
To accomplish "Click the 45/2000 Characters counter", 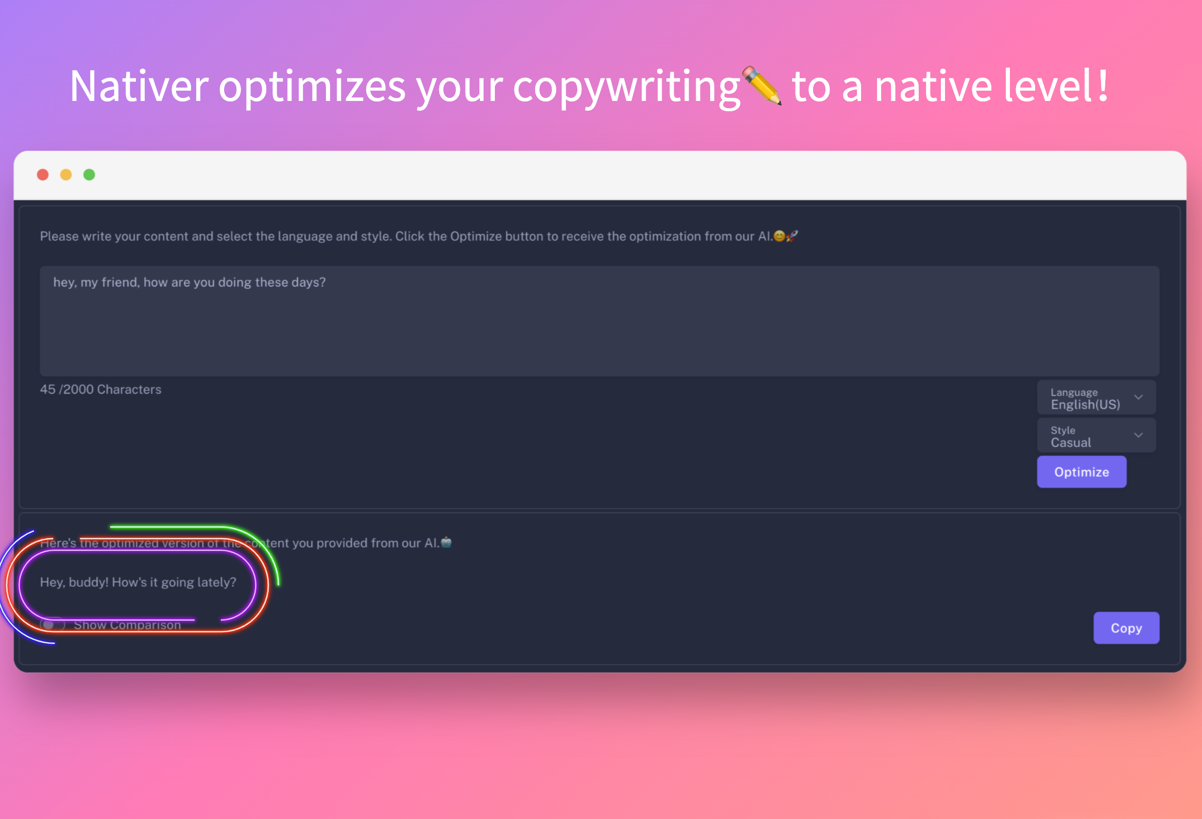I will tap(101, 389).
